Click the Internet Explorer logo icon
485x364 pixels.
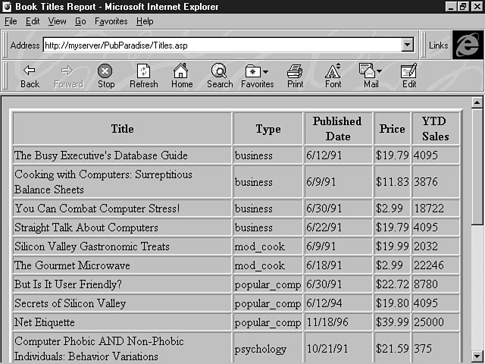coord(468,45)
